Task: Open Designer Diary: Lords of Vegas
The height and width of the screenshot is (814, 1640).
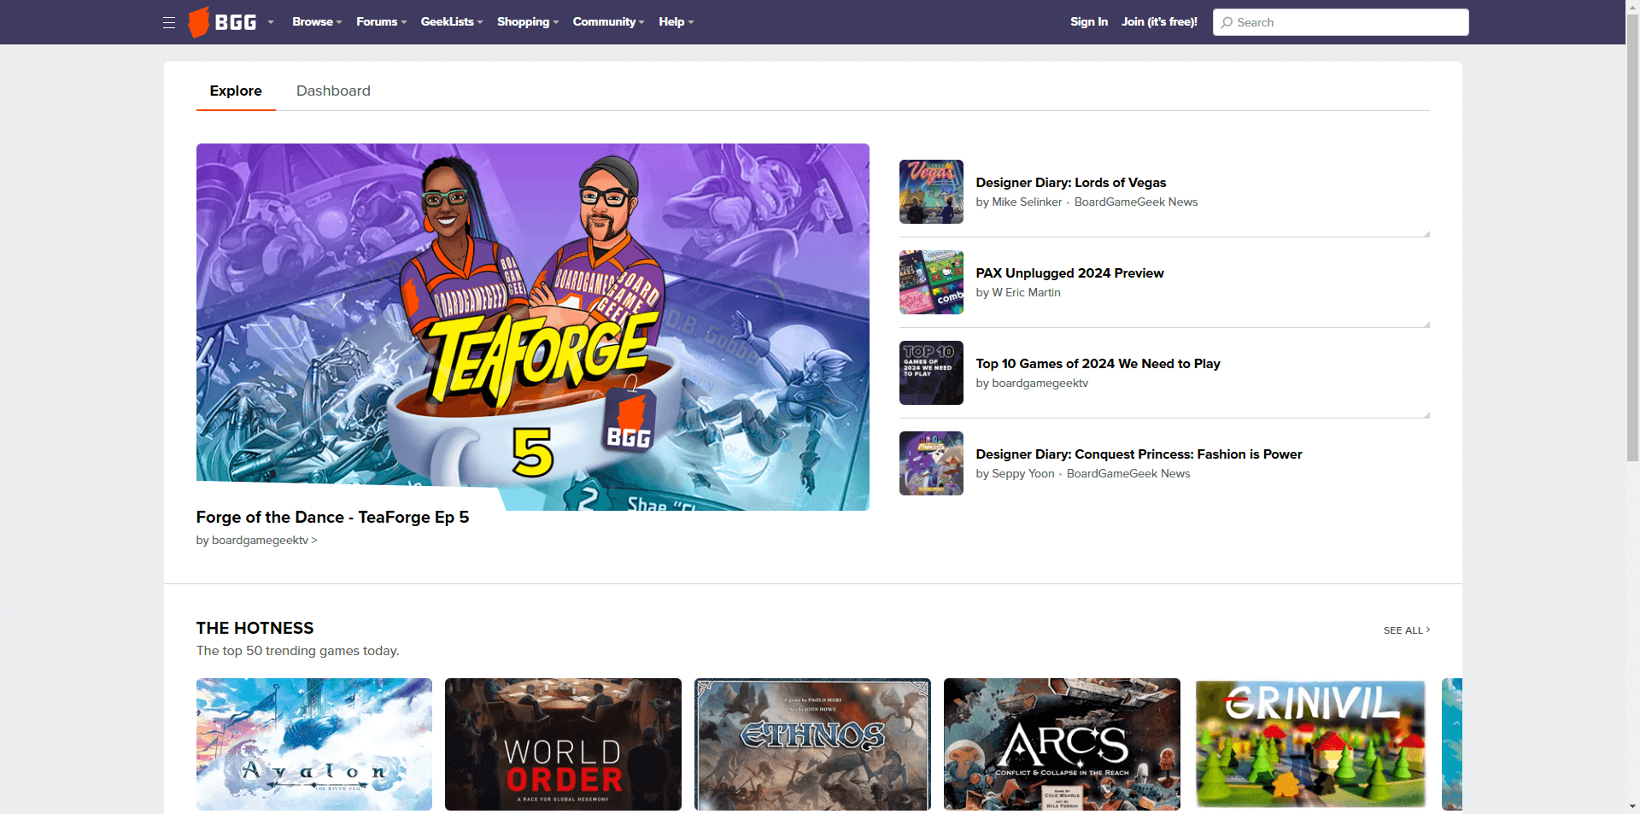Action: click(1070, 183)
